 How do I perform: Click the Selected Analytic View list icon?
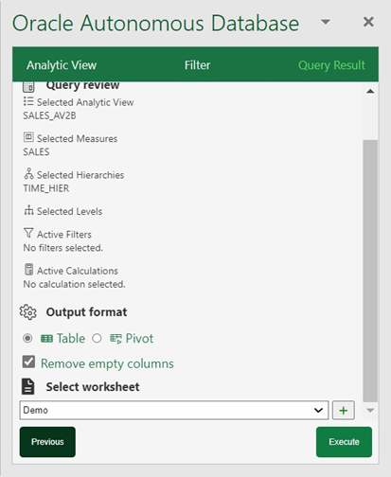pos(28,101)
